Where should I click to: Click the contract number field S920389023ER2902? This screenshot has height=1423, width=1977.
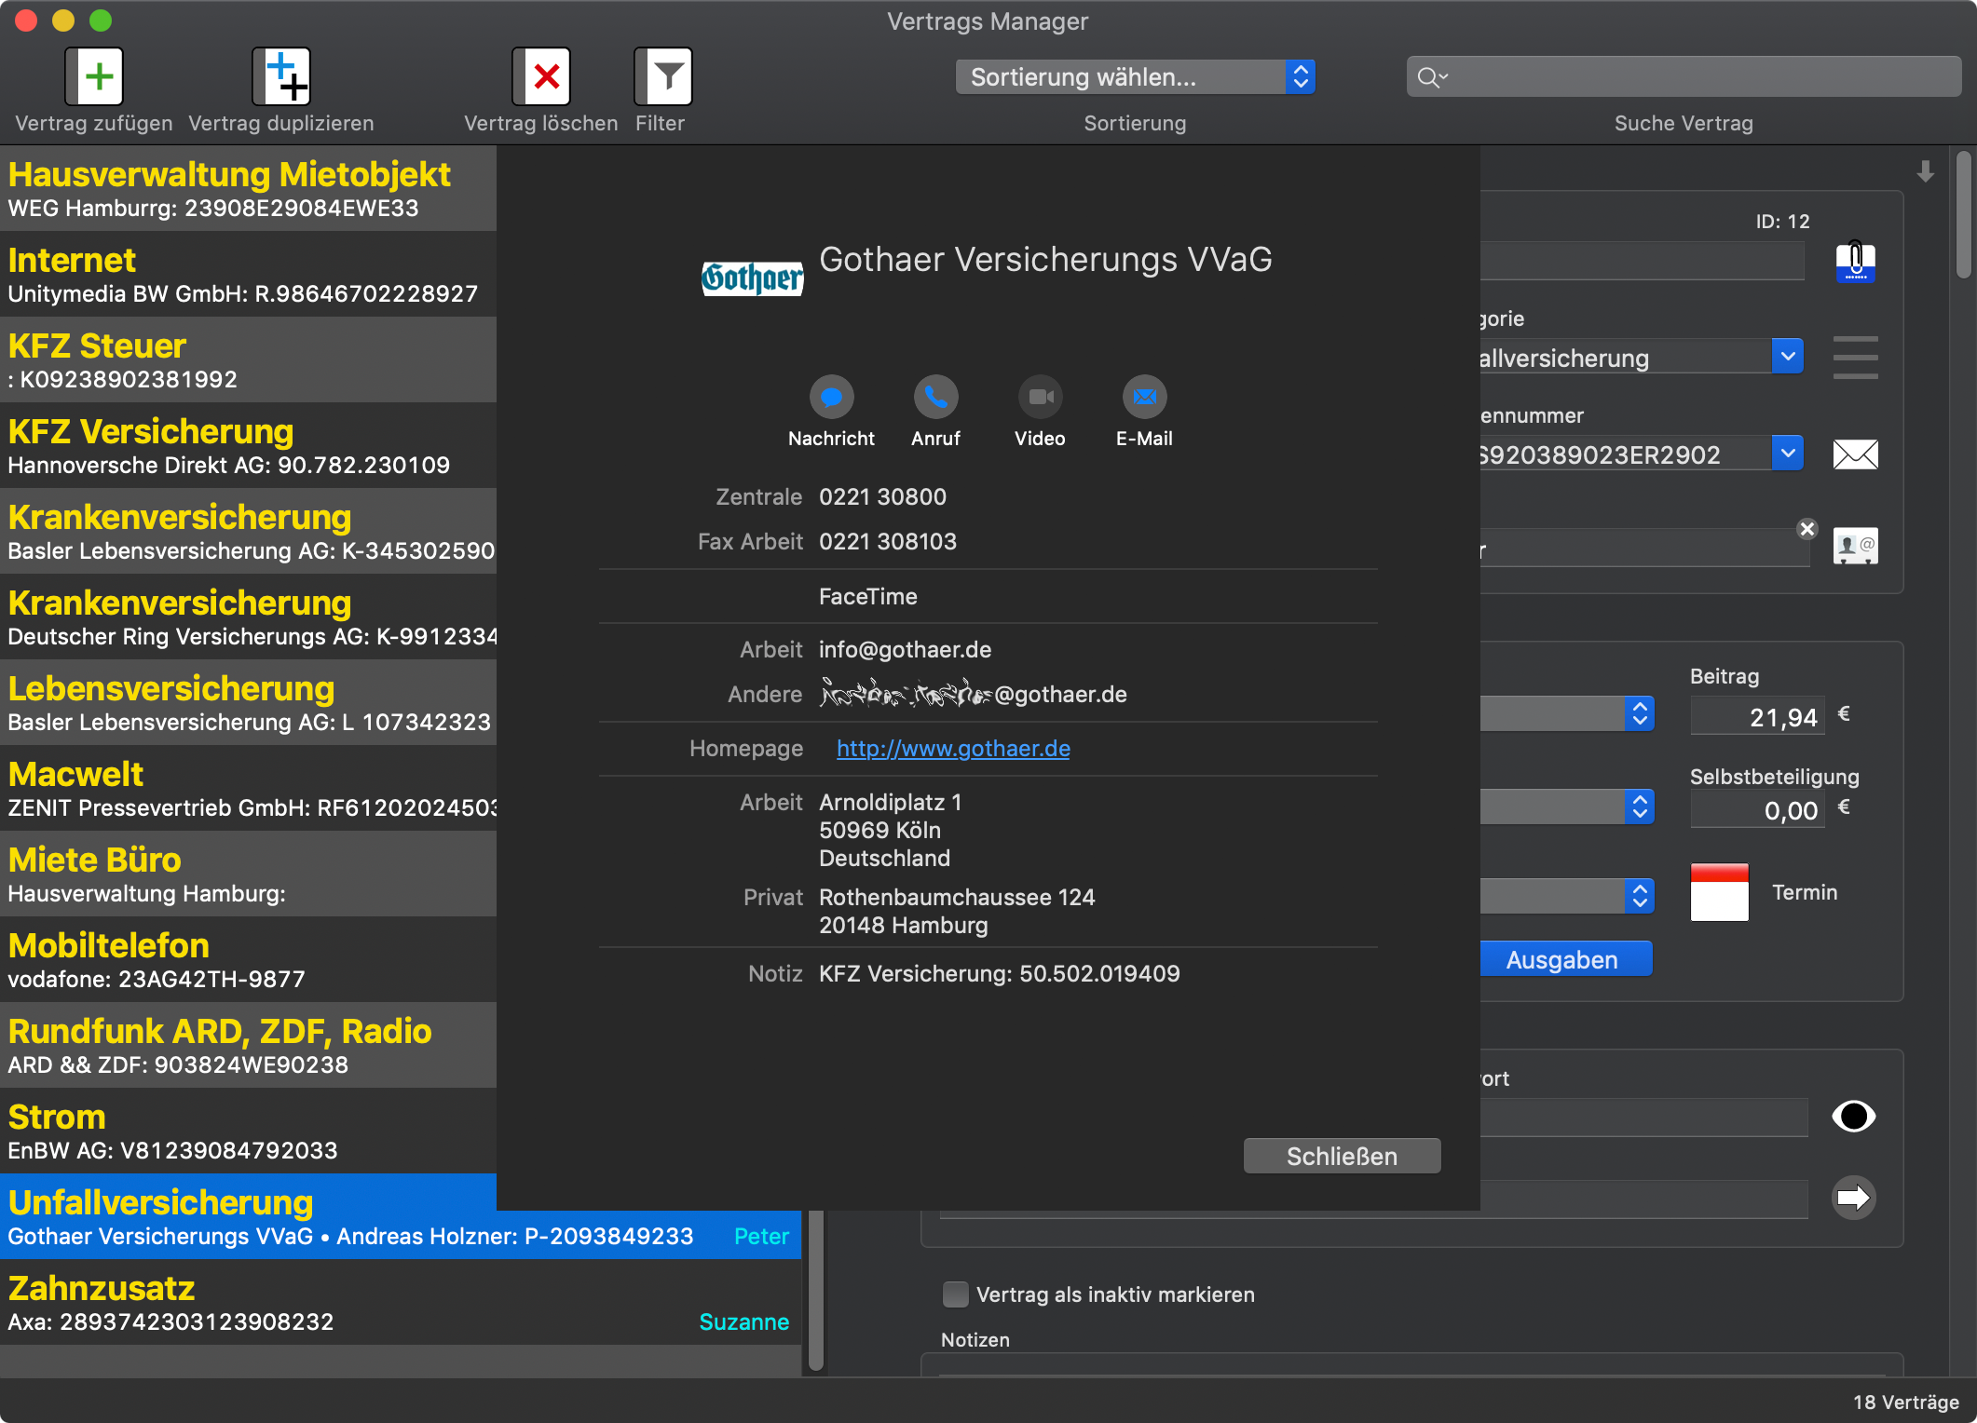point(1625,454)
